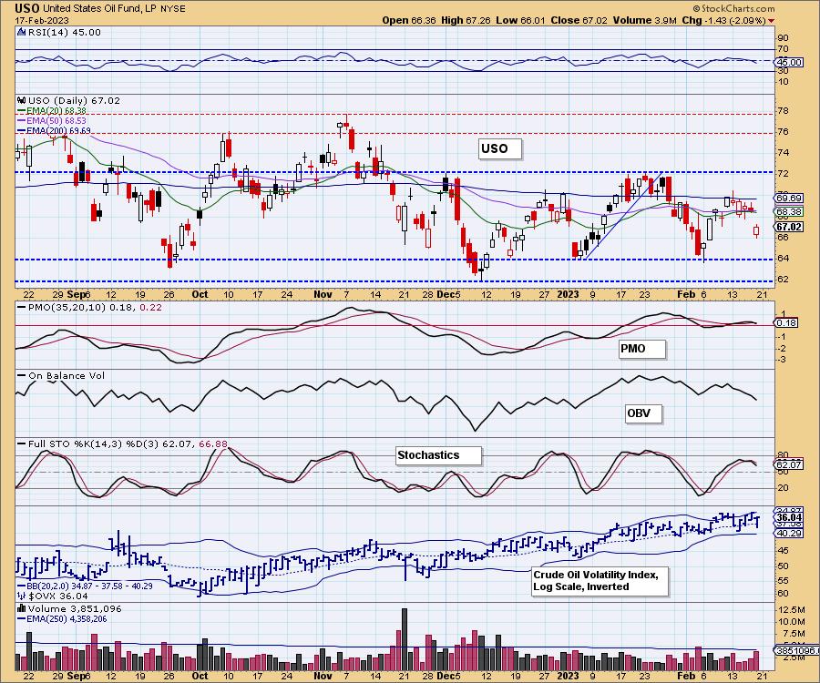The height and width of the screenshot is (683, 820).
Task: Click the 67.02 last price tag
Action: tap(790, 227)
